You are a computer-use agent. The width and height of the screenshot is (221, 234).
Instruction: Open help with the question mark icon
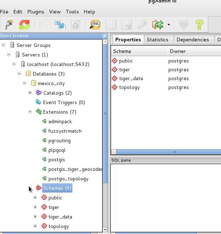click(x=199, y=25)
